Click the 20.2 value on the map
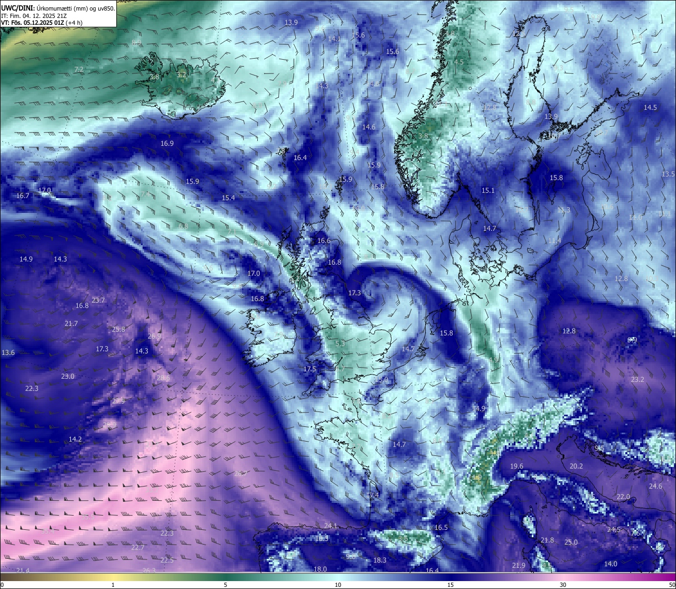 click(576, 466)
